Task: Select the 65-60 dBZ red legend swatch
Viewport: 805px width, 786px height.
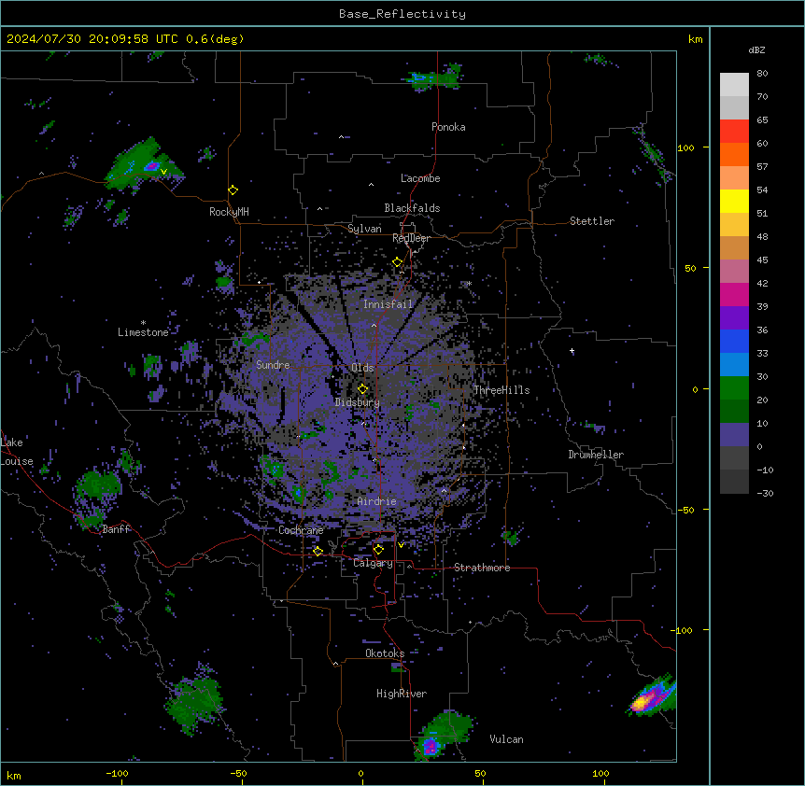Action: click(x=734, y=132)
